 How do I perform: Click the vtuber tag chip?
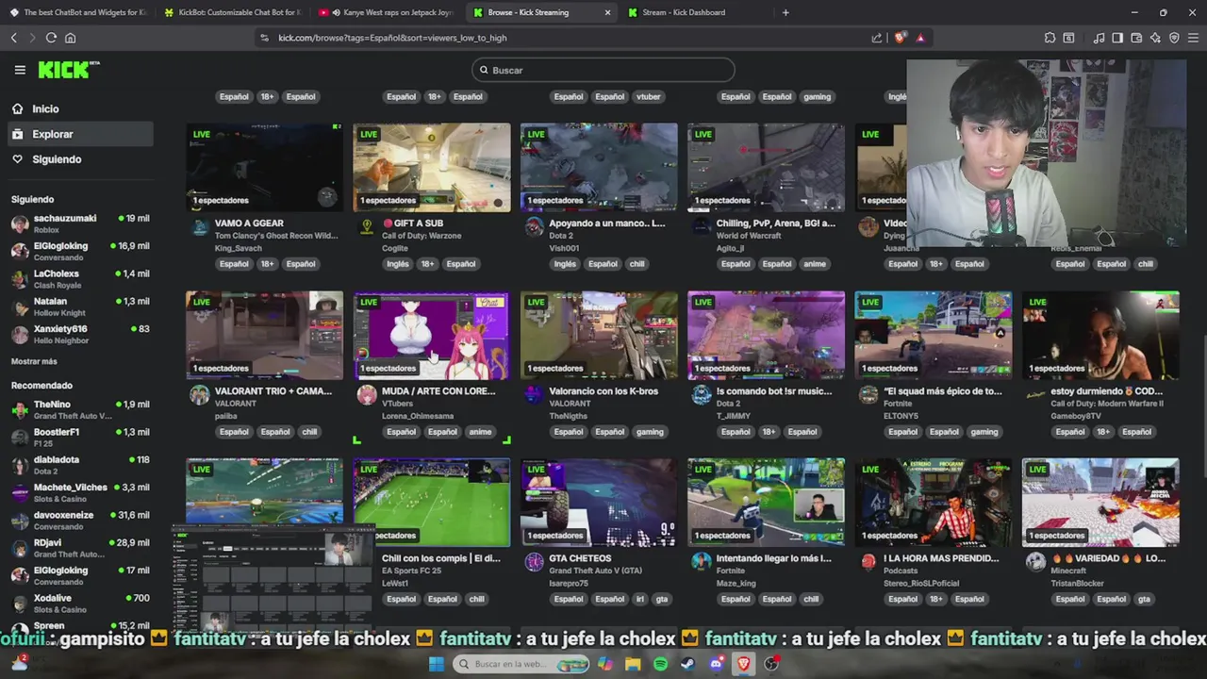[x=649, y=96]
